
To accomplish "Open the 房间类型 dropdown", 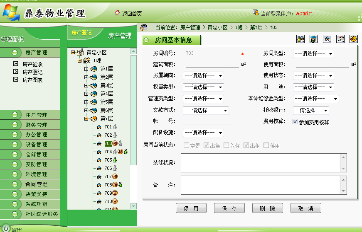I will click(313, 53).
